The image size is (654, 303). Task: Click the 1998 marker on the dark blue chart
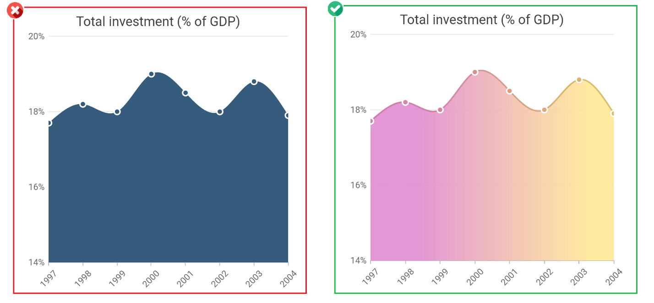[x=83, y=104]
